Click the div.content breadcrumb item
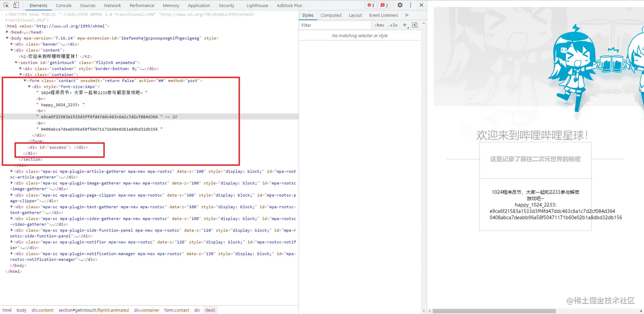 (43, 310)
